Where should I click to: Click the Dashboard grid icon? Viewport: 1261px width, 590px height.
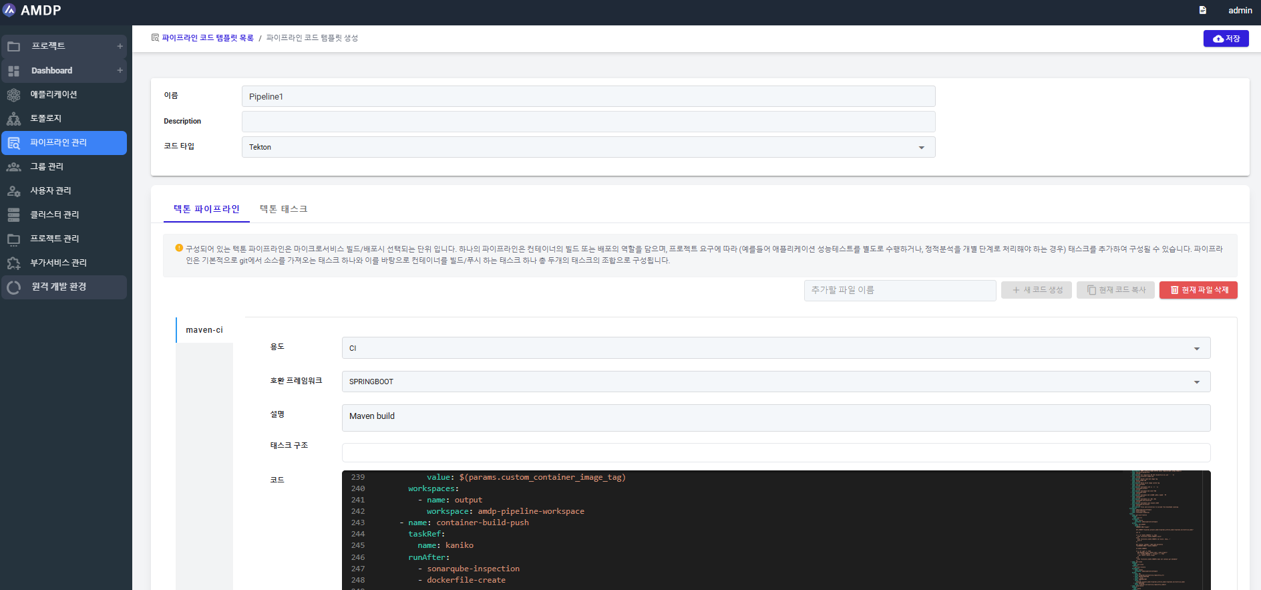(x=13, y=71)
